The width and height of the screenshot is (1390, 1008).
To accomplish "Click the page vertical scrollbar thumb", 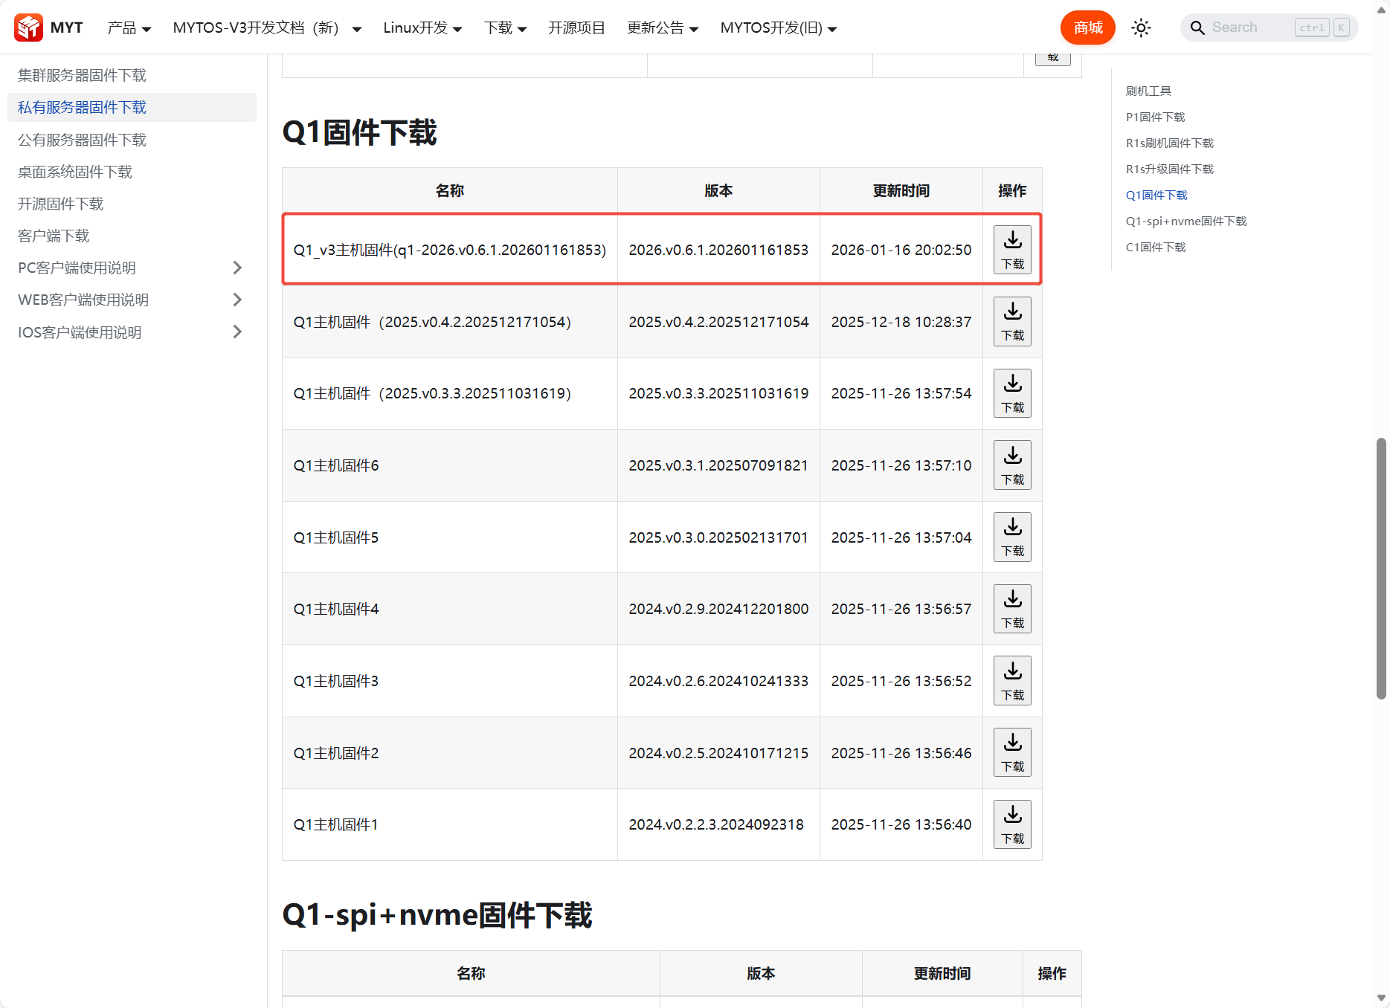I will [1381, 569].
